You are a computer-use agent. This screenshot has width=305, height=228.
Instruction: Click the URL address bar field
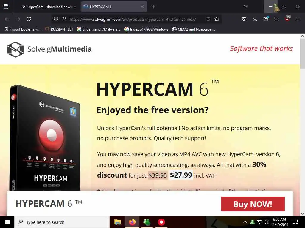pos(132,19)
